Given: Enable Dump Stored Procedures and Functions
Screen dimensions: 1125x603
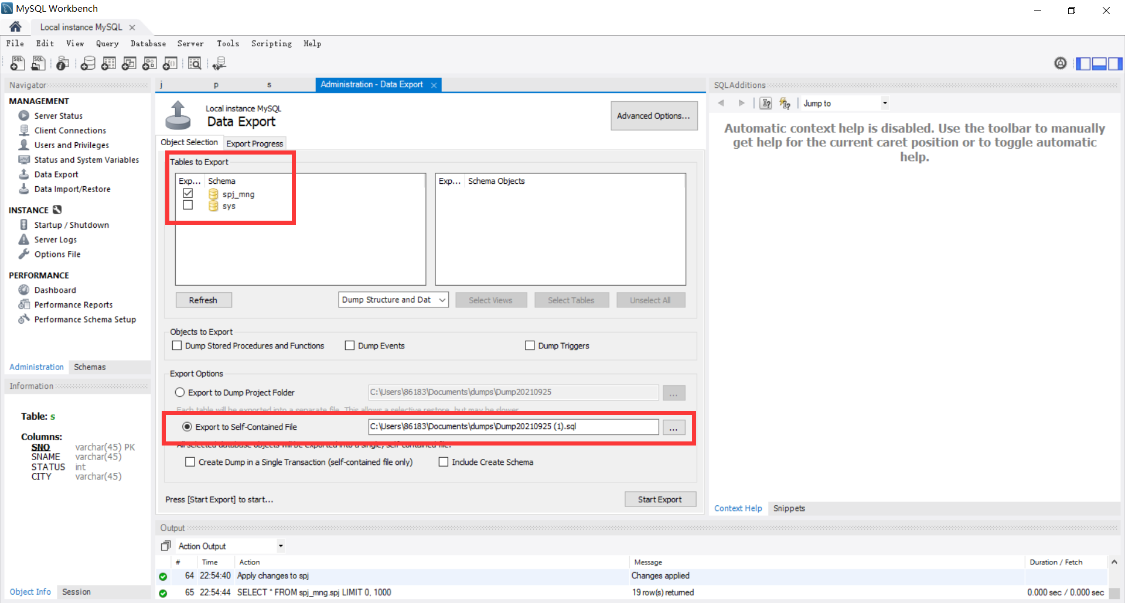Looking at the screenshot, I should [176, 345].
